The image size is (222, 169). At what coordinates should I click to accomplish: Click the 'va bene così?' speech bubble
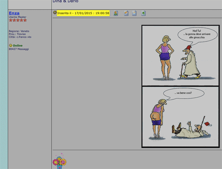click(184, 94)
